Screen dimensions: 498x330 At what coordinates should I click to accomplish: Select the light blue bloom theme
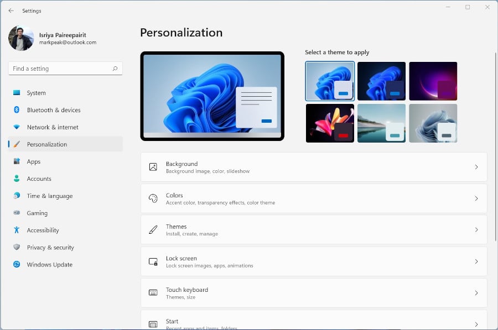330,81
